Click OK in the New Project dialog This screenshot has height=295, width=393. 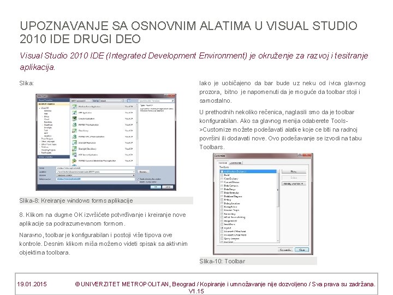tap(156, 187)
